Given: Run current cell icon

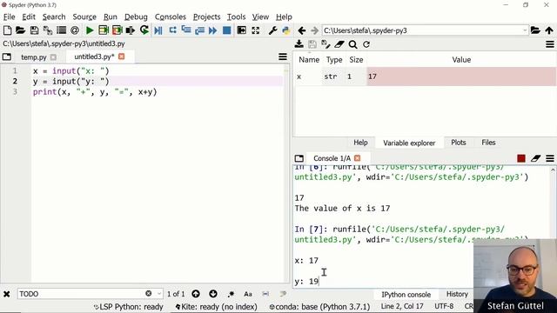Looking at the screenshot, I should click(104, 30).
